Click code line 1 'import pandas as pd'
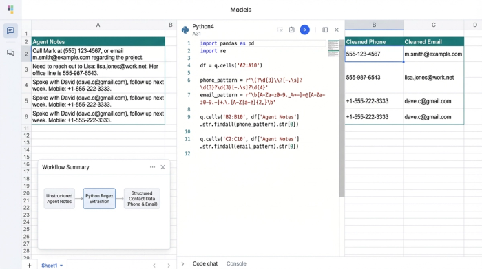The height and width of the screenshot is (269, 482). coord(227,43)
